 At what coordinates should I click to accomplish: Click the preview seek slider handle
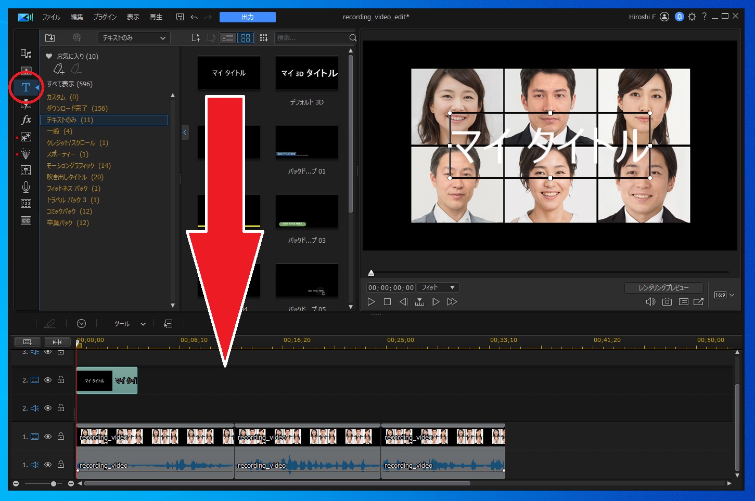click(x=371, y=273)
